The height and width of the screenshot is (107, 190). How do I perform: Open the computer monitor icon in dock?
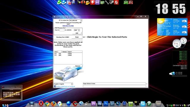tap(32, 104)
